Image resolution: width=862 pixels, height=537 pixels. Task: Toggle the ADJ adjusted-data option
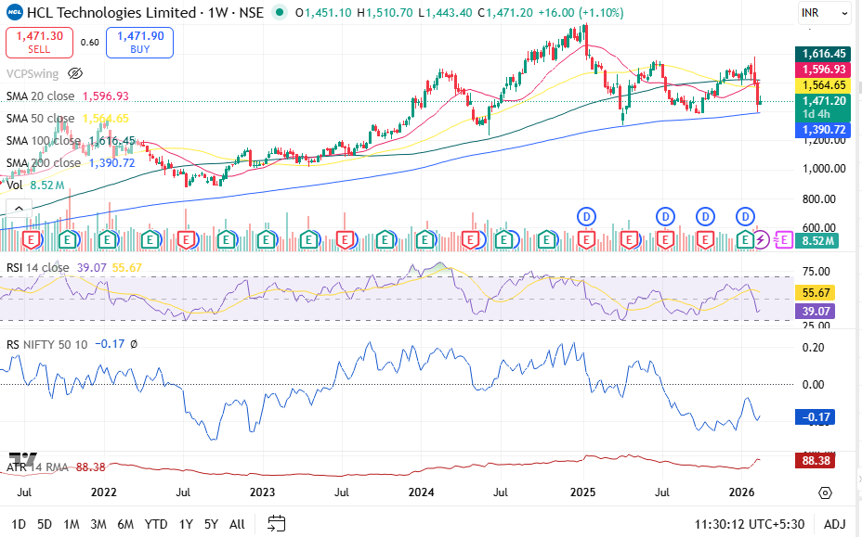coord(834,524)
